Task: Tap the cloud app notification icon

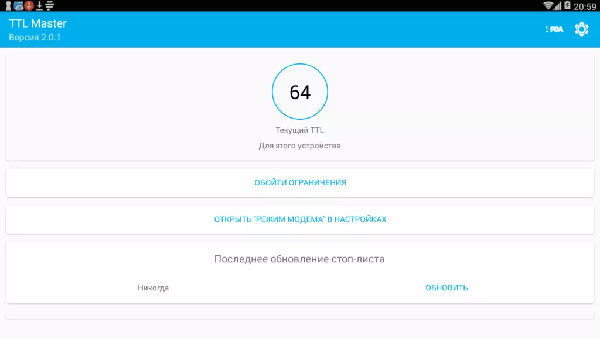Action: 18,5
